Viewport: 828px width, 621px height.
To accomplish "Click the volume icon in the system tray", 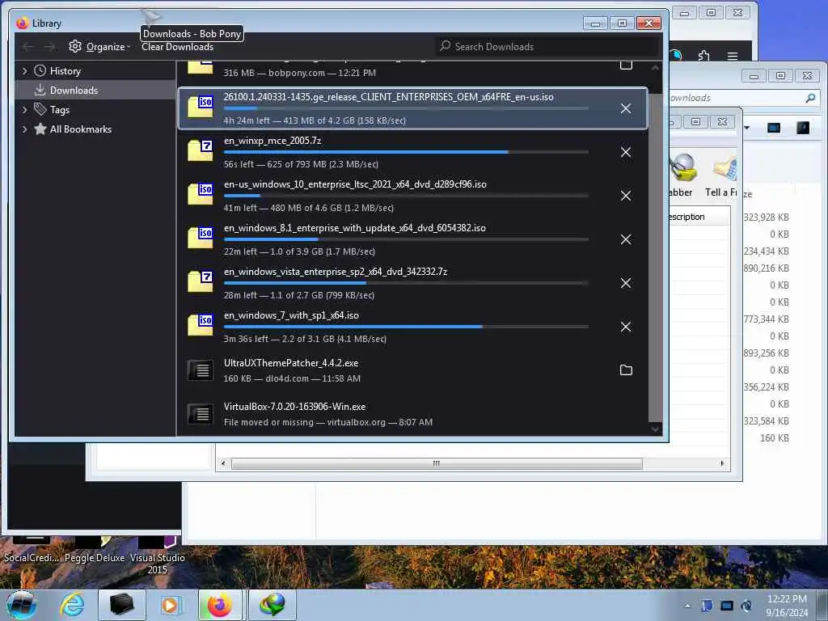I will click(746, 606).
